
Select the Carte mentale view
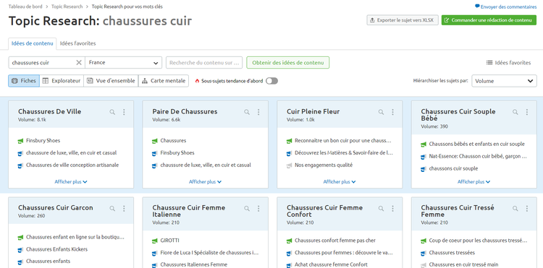(164, 81)
